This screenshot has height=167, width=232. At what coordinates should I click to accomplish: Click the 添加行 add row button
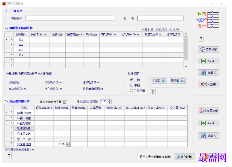[x=159, y=80]
